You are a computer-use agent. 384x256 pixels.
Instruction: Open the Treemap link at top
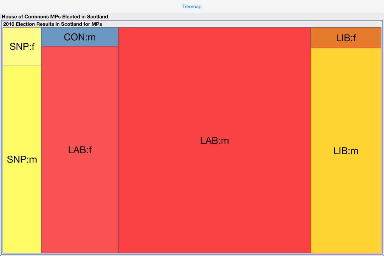192,7
